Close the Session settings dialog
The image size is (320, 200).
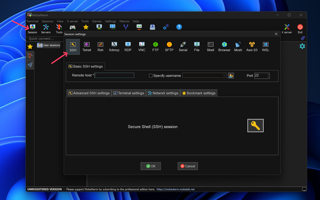276,34
